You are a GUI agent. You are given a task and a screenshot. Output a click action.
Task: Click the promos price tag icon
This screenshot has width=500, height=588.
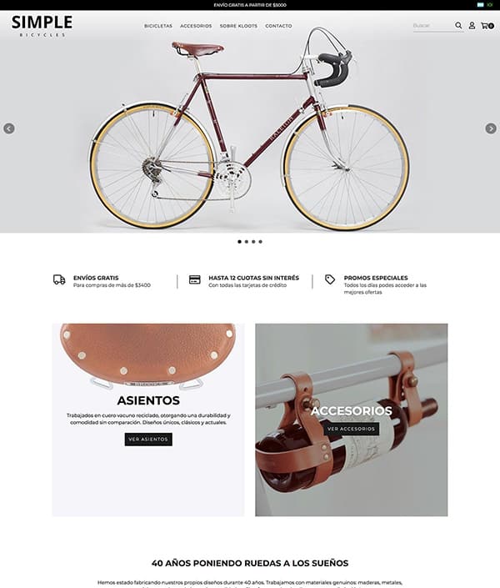point(330,279)
